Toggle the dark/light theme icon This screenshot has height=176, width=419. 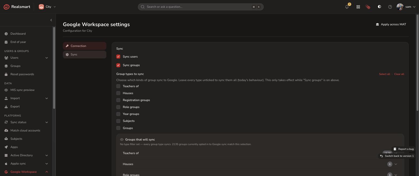click(379, 7)
